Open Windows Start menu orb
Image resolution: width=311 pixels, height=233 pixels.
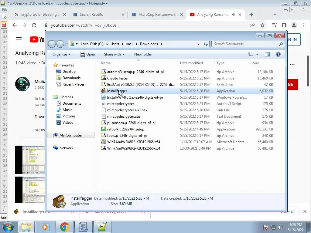(8, 227)
